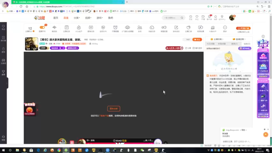
Task: Open streamer tasks checklist icon
Action: pyautogui.click(x=67, y=28)
